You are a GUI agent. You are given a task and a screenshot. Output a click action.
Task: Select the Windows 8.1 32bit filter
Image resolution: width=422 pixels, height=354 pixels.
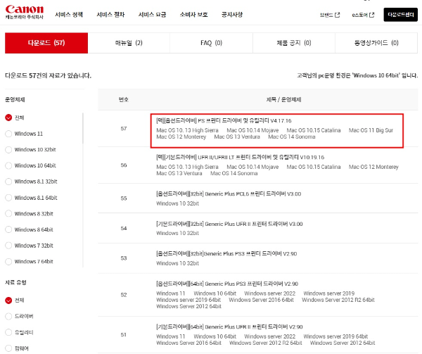pos(8,182)
